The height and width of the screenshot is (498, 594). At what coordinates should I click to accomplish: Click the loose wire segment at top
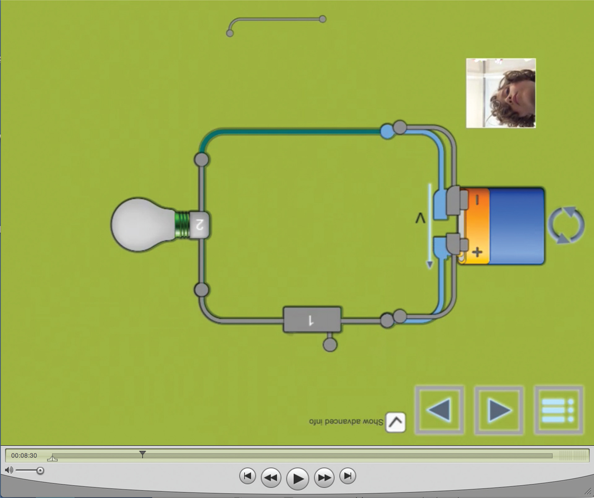coord(276,20)
